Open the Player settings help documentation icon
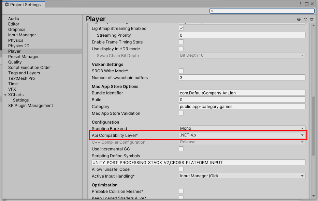The height and width of the screenshot is (201, 318). point(299,19)
